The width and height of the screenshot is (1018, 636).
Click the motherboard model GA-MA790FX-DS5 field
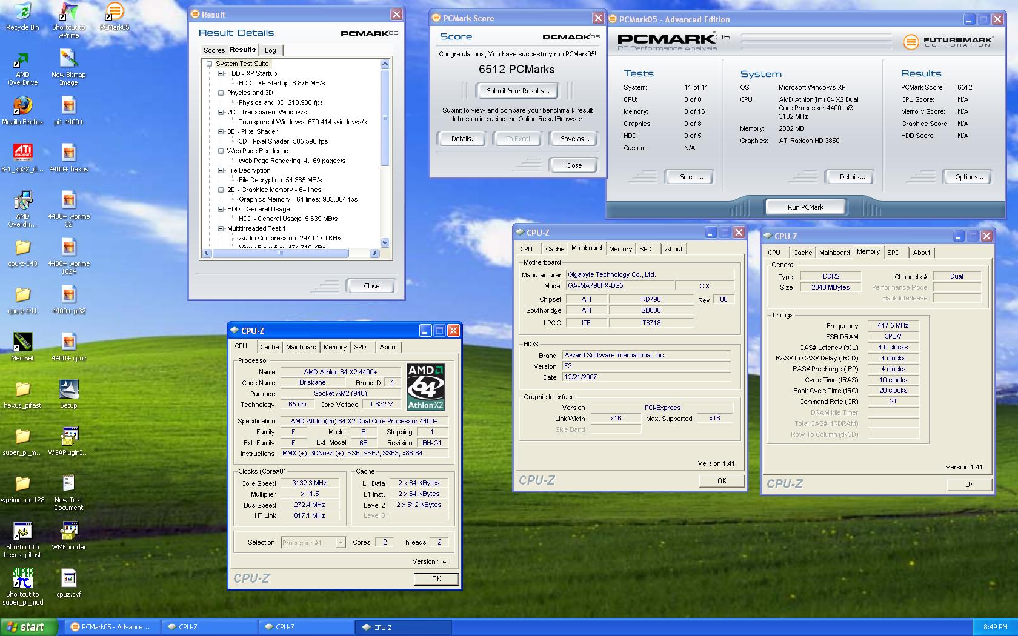pos(619,285)
